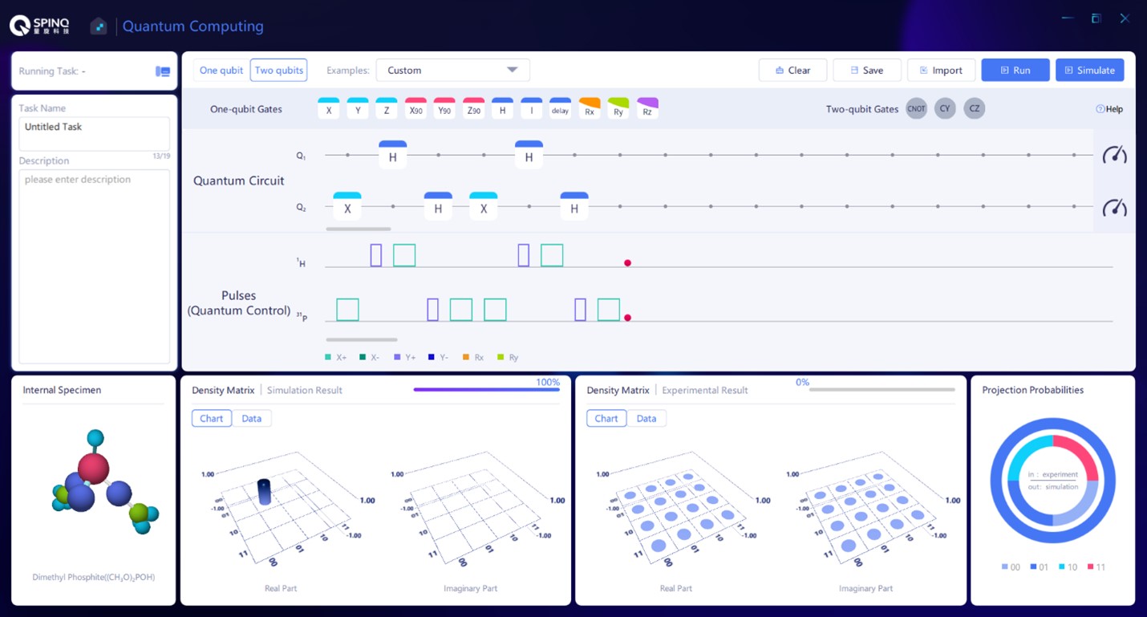
Task: Click the Description text area
Action: (x=95, y=266)
